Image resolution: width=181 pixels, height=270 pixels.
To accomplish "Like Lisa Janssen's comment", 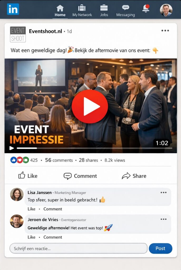I will [x=32, y=209].
